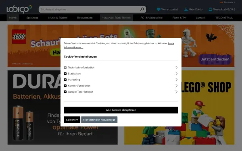This screenshot has width=242, height=151.
Task: Open the PC- & Videospiele menu
Action: click(x=151, y=18)
